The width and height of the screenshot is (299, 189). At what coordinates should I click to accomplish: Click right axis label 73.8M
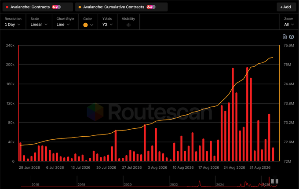coord(289,103)
